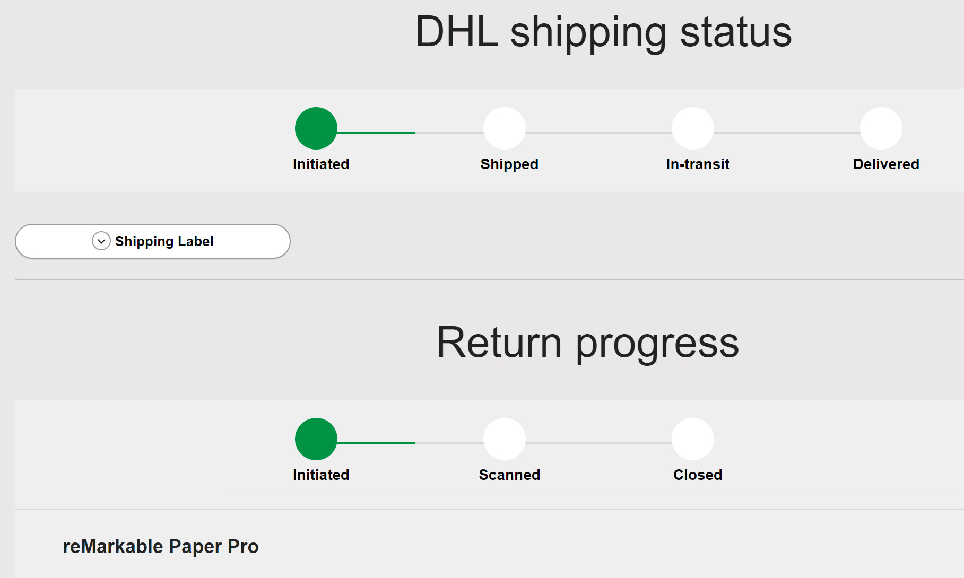Open the Shipping Label dropdown button

point(153,241)
